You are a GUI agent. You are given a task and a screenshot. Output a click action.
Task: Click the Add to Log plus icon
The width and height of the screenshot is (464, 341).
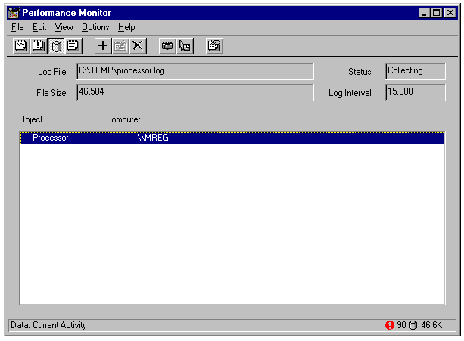tap(103, 46)
